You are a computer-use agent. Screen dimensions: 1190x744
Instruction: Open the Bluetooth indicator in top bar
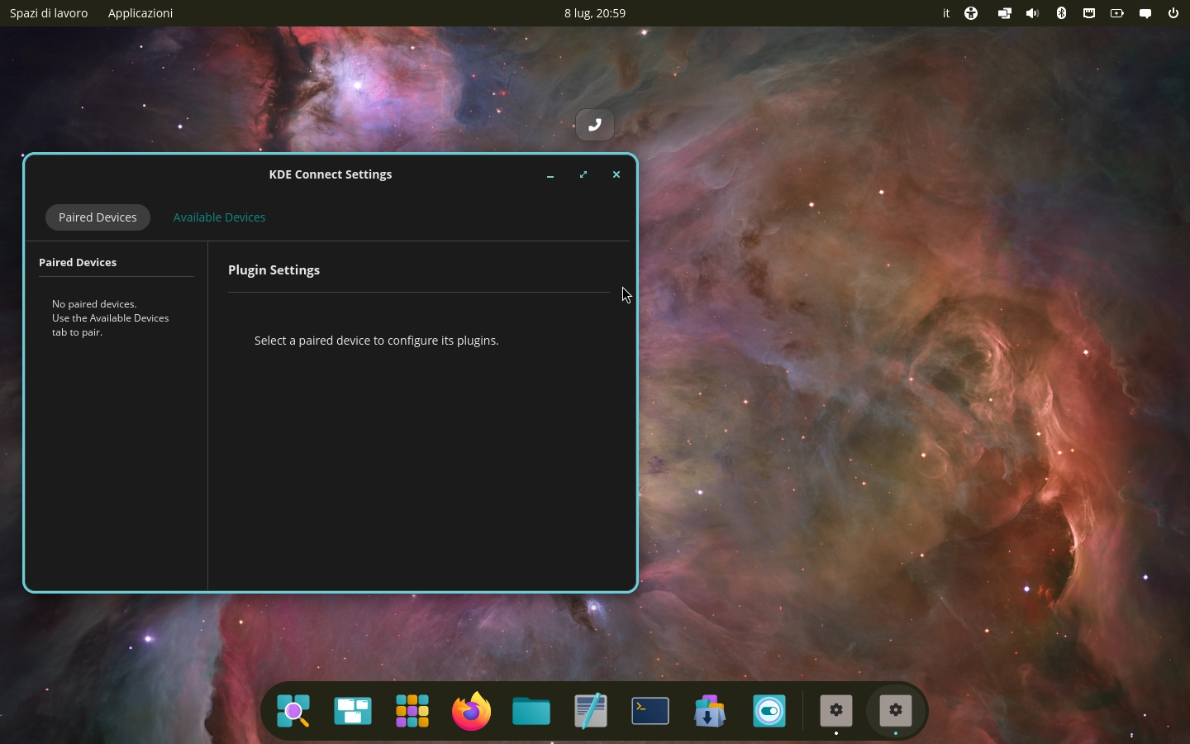point(1061,13)
